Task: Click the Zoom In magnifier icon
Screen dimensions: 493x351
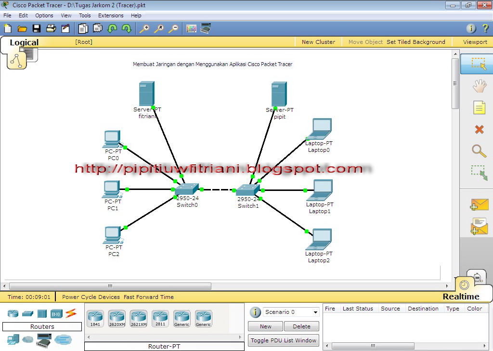Action: pos(144,28)
